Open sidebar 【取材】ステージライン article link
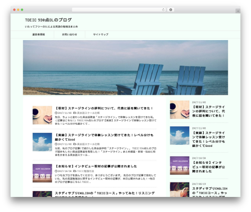The height and width of the screenshot is (212, 251). tap(208, 111)
